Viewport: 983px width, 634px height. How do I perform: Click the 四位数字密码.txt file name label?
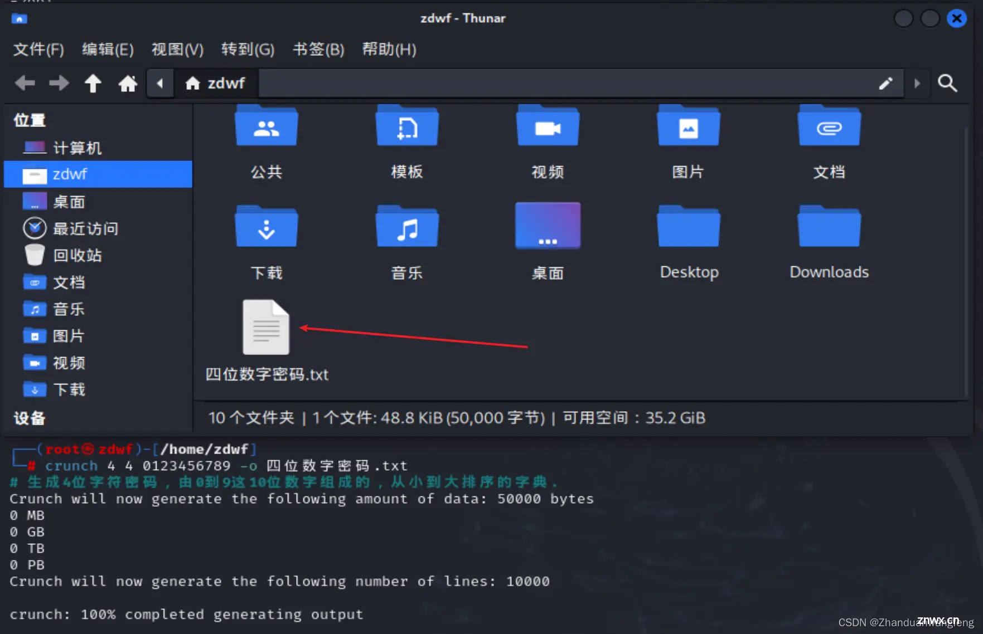click(267, 374)
